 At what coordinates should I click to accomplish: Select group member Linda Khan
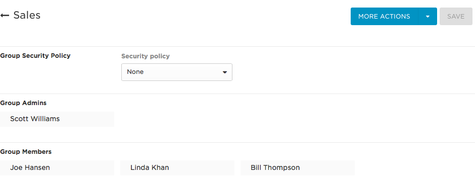(x=177, y=168)
